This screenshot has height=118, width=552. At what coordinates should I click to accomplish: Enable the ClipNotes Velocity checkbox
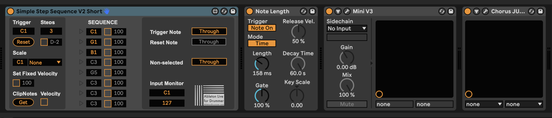[x=44, y=102]
